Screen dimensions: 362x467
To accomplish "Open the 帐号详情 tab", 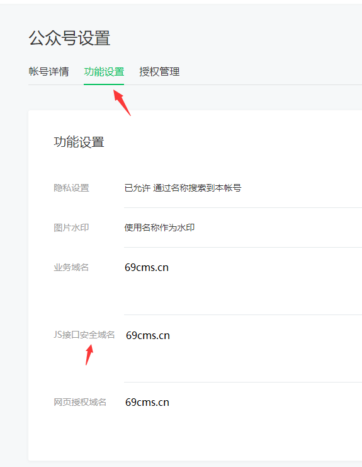I will click(x=48, y=72).
